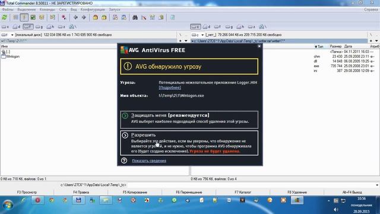Screen dimensions: 380x214
Task: Go up with left panel '..' button
Action: (186, 35)
